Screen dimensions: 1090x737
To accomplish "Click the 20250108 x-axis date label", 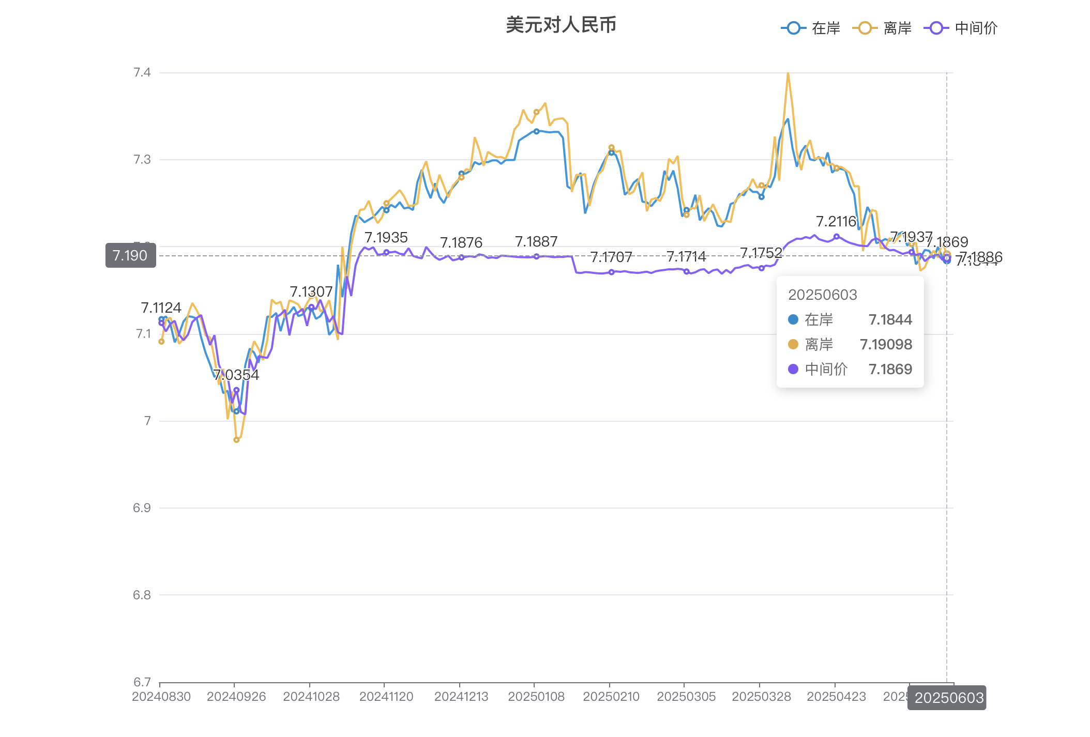I will tap(536, 697).
